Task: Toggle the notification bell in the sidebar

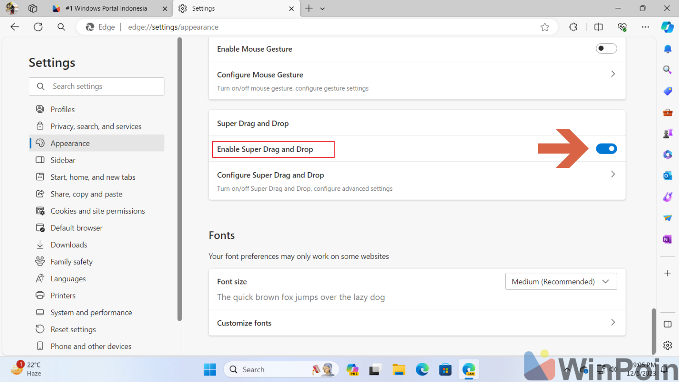Action: pyautogui.click(x=668, y=49)
